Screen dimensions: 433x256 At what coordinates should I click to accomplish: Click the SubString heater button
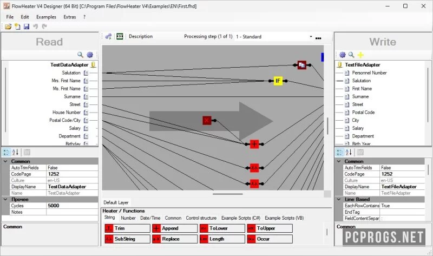[x=127, y=239]
